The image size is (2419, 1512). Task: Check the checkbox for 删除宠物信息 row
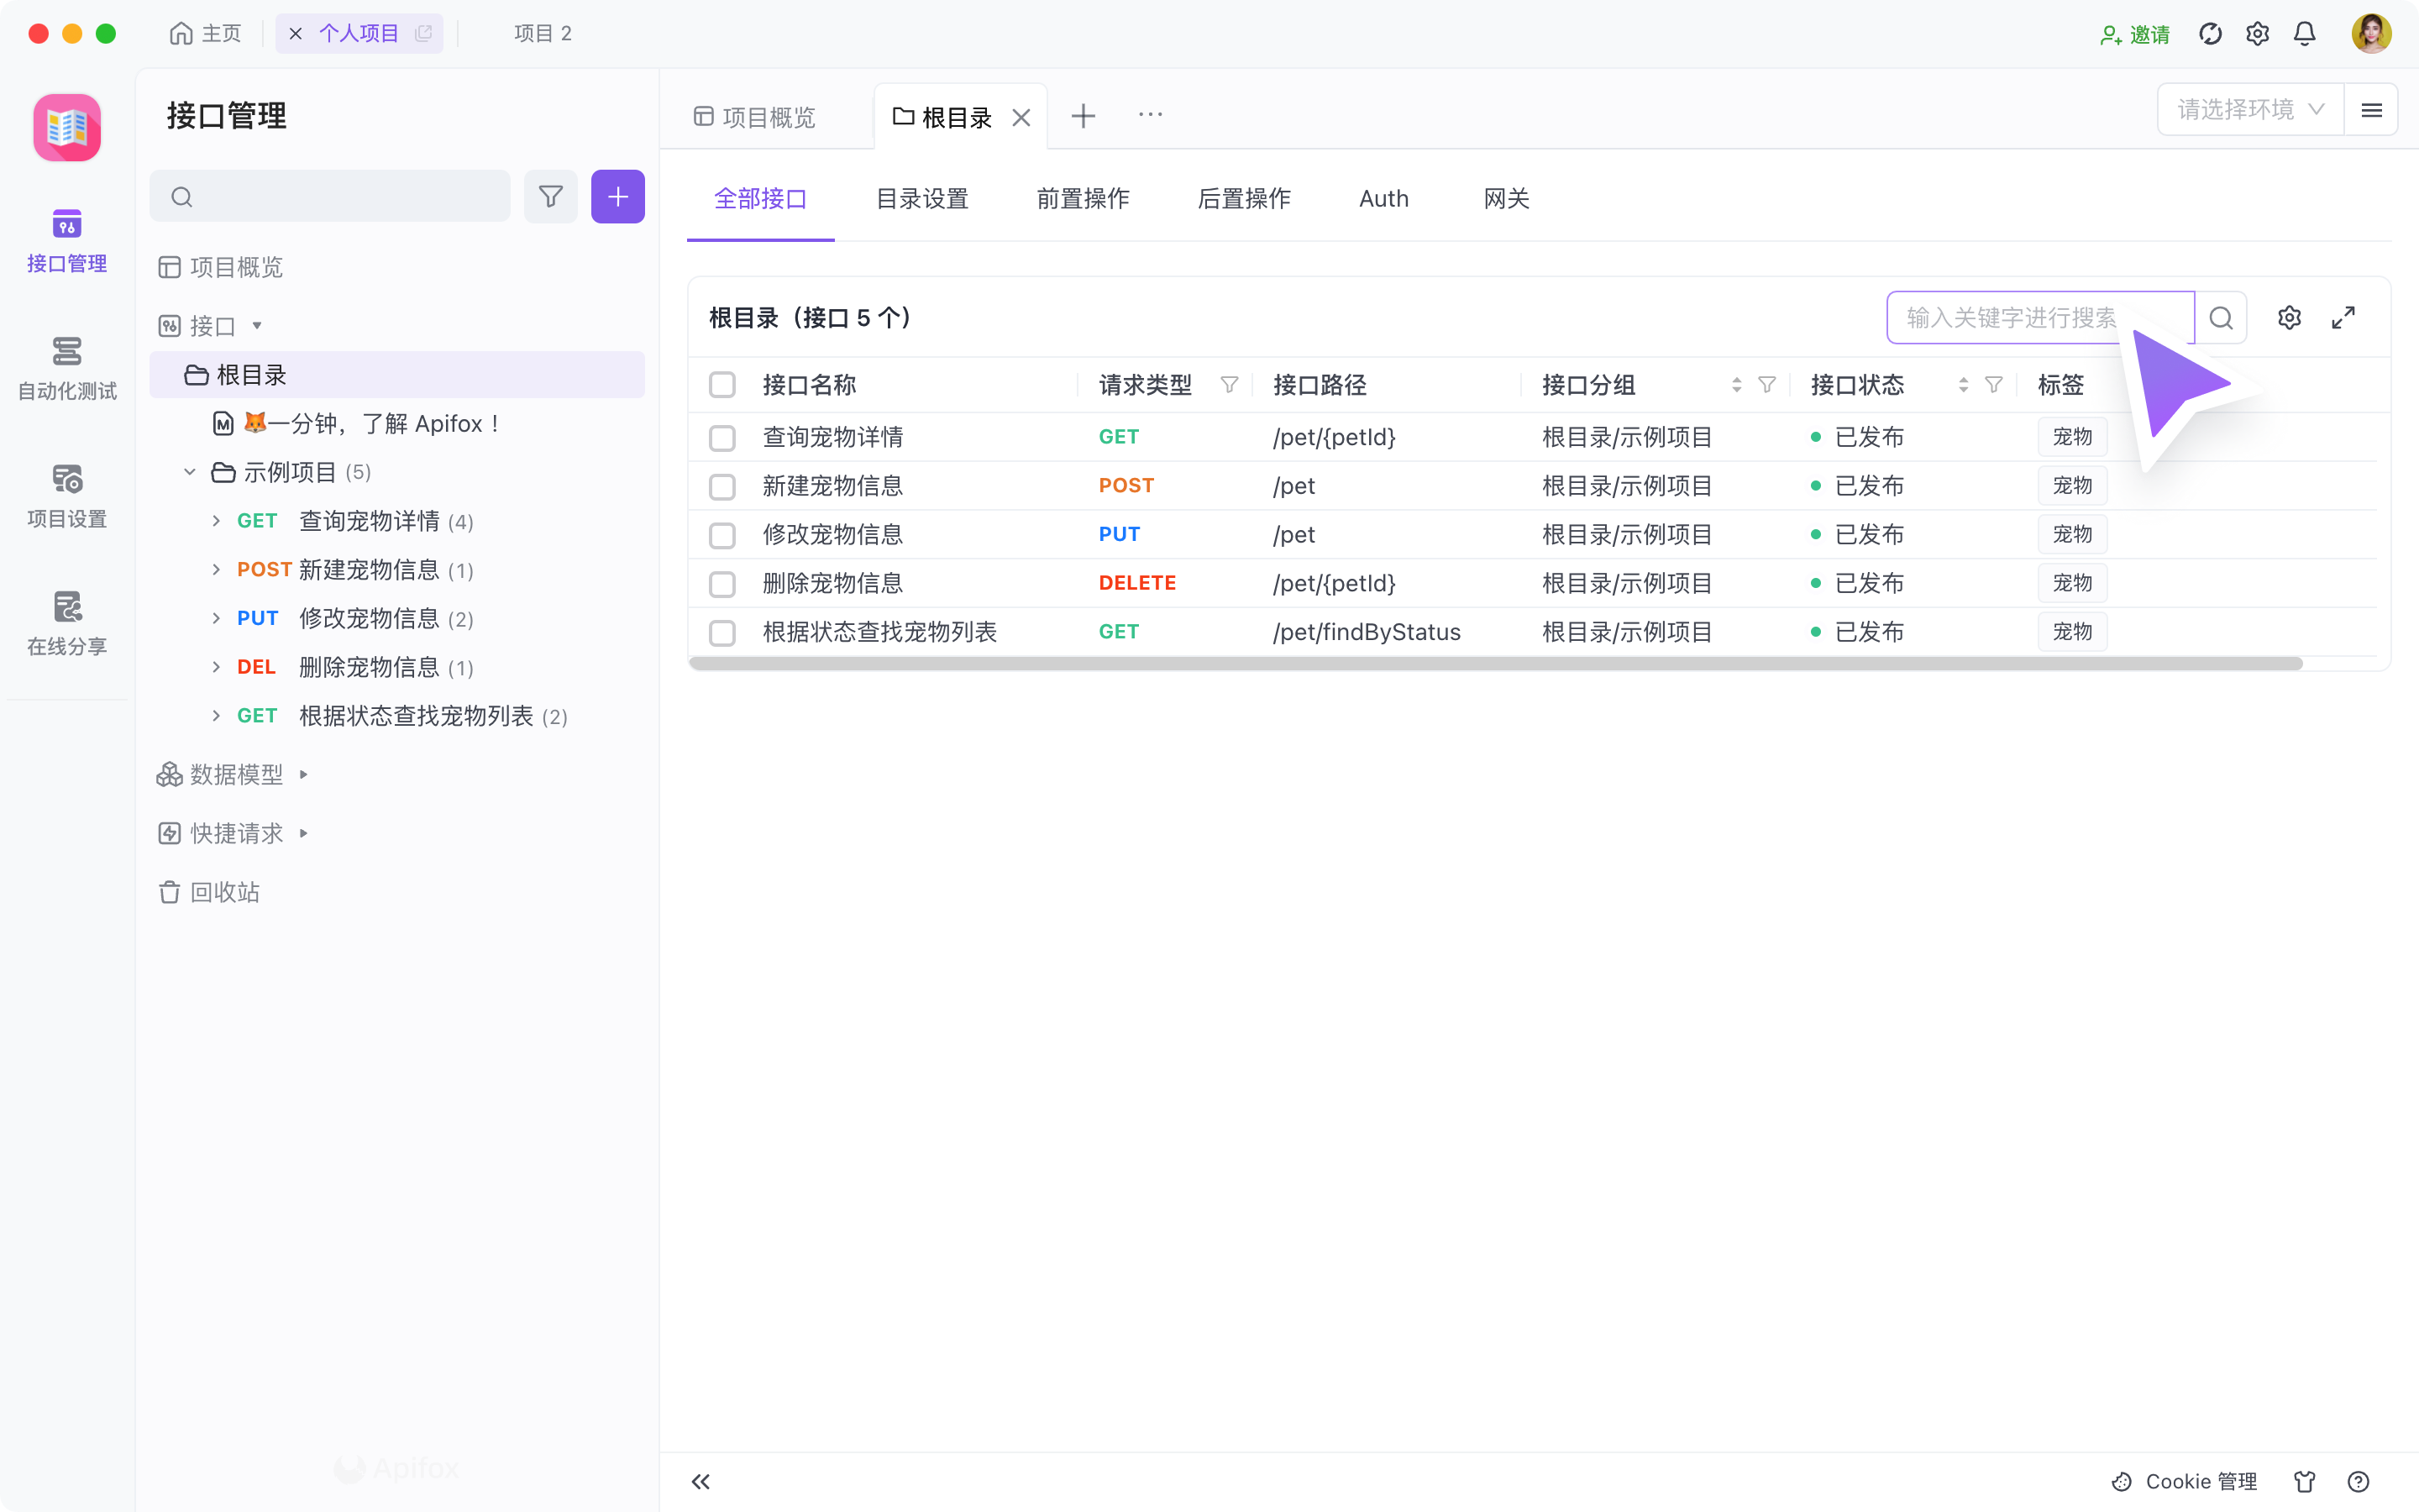tap(722, 583)
